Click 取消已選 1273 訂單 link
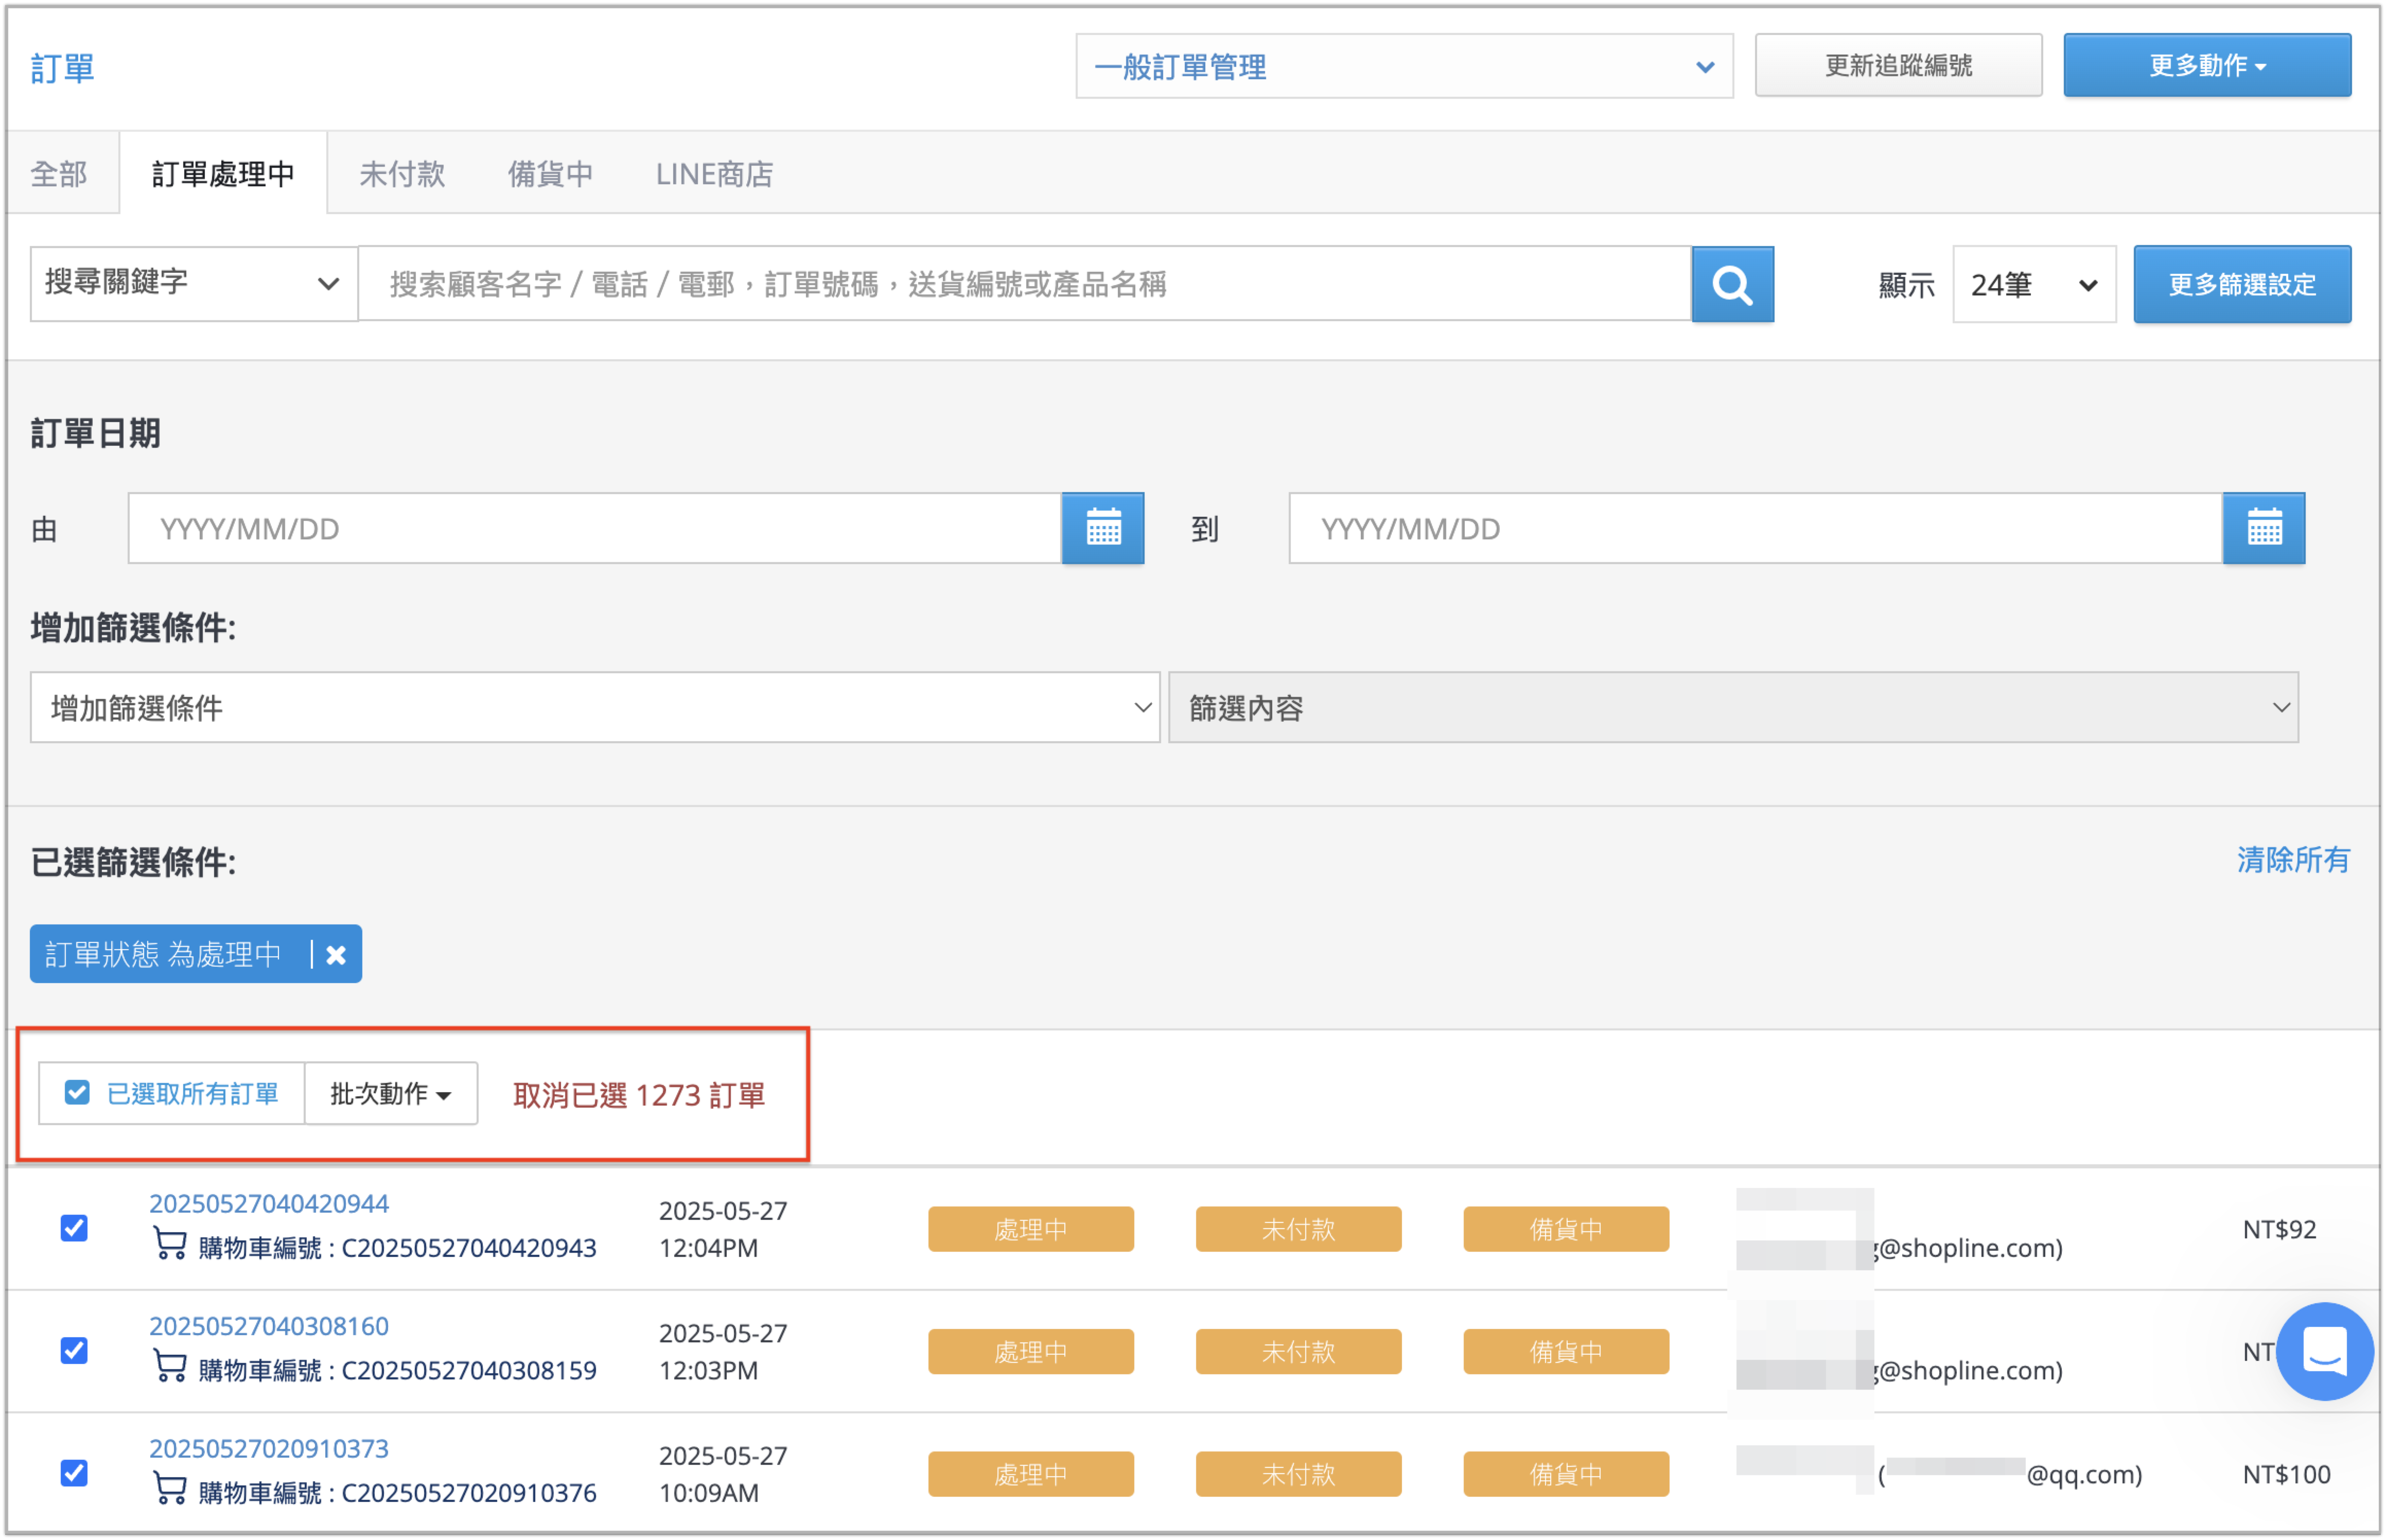This screenshot has width=2386, height=1540. pyautogui.click(x=639, y=1095)
